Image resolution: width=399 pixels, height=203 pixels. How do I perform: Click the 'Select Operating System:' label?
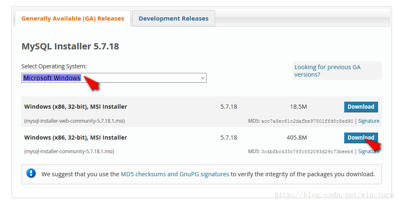(54, 66)
